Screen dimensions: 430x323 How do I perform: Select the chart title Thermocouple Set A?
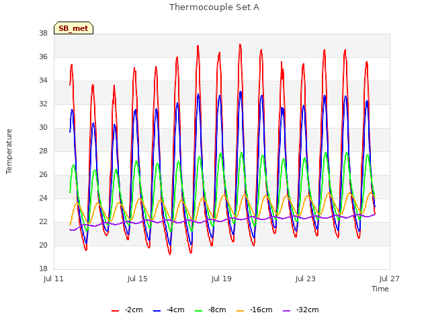click(214, 7)
